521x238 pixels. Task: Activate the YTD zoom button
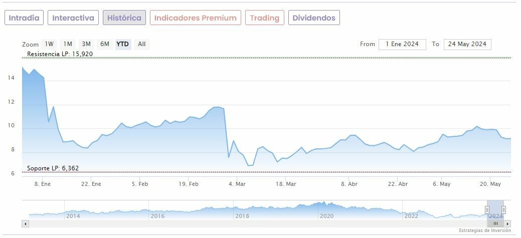(x=122, y=44)
